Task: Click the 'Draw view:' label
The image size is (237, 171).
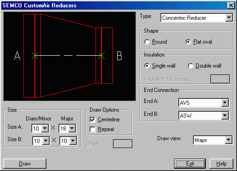Action: click(x=169, y=138)
